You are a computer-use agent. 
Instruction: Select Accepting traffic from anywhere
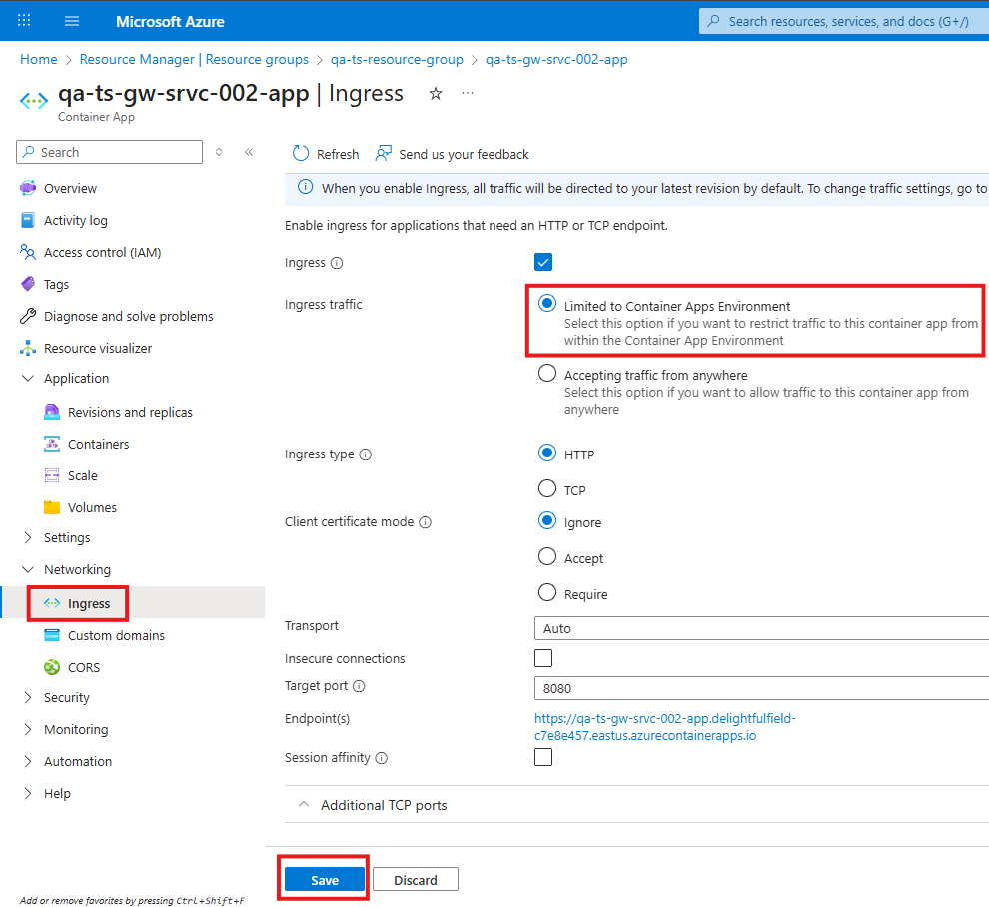(546, 373)
